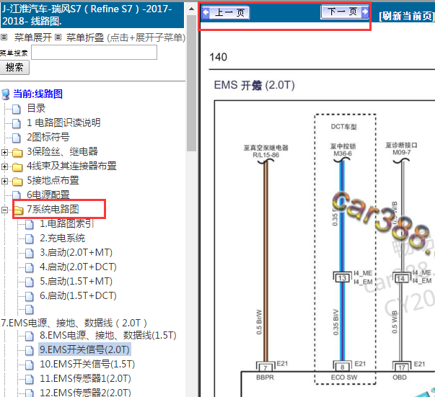Click page icon next to 4.启动(2.0T+DCT)

pos(30,267)
